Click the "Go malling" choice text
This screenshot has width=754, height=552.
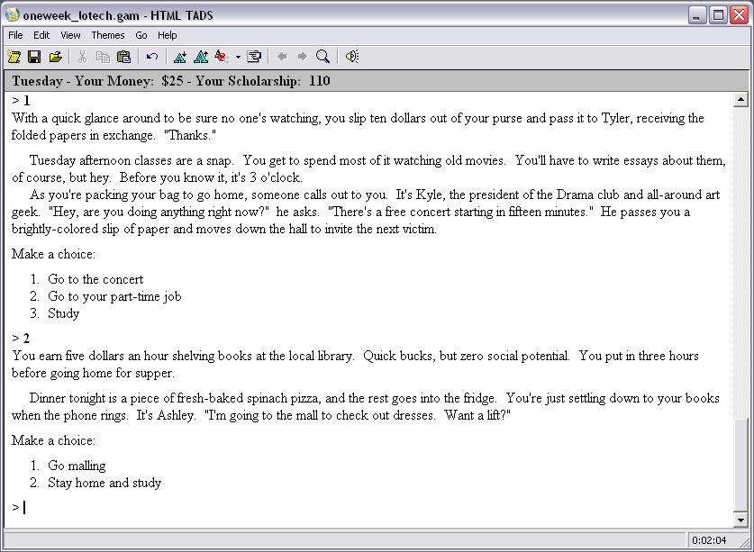[x=77, y=466]
